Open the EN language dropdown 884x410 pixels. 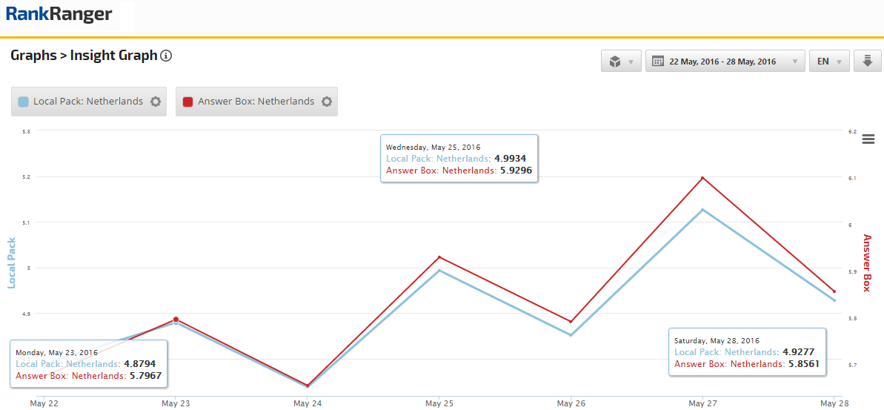(x=828, y=62)
